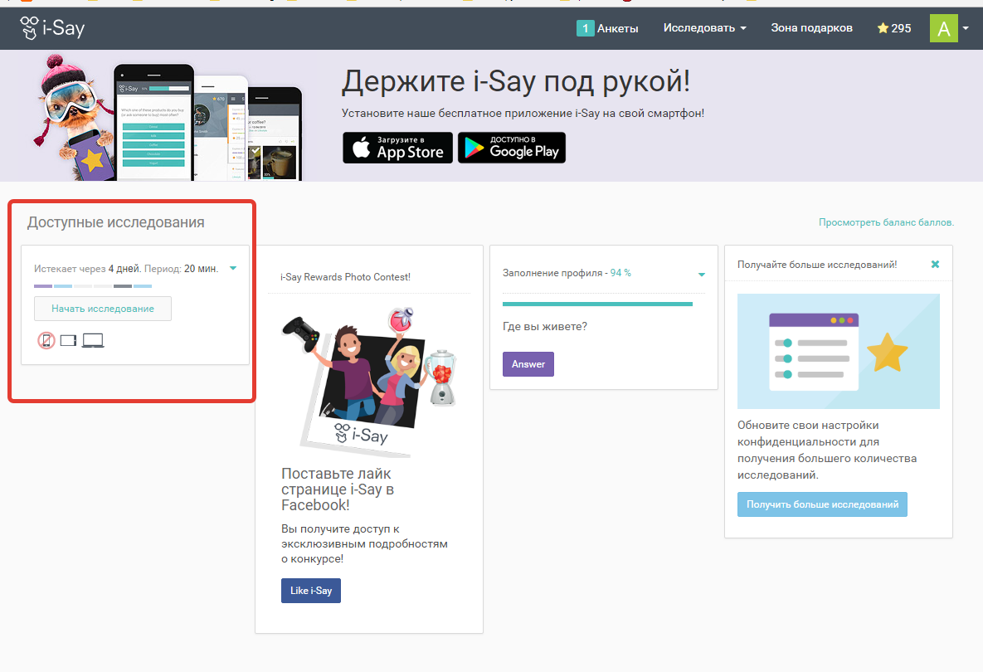Expand the Исследовать dropdown menu
The height and width of the screenshot is (672, 983).
(x=704, y=28)
